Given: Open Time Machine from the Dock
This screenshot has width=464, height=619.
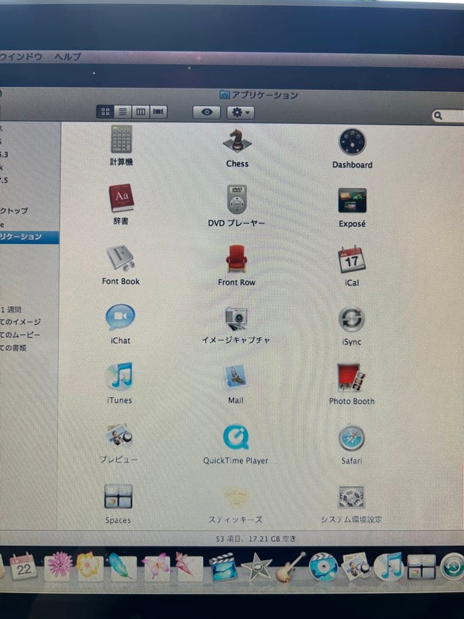Looking at the screenshot, I should (452, 567).
